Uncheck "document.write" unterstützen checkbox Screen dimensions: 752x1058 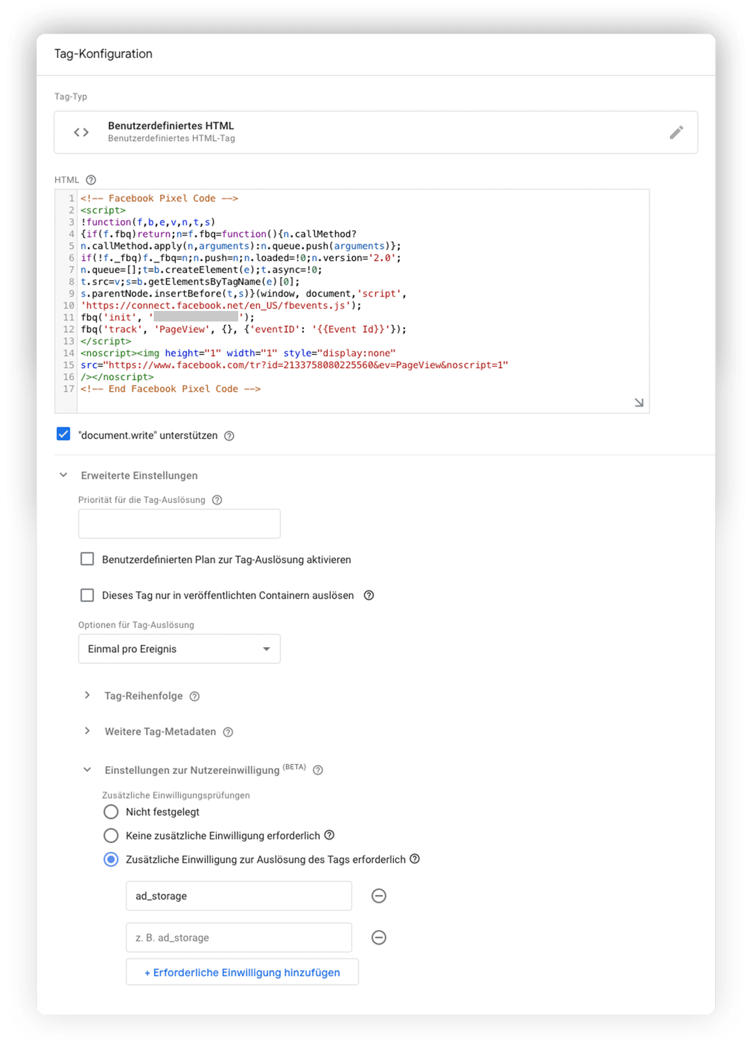[63, 434]
